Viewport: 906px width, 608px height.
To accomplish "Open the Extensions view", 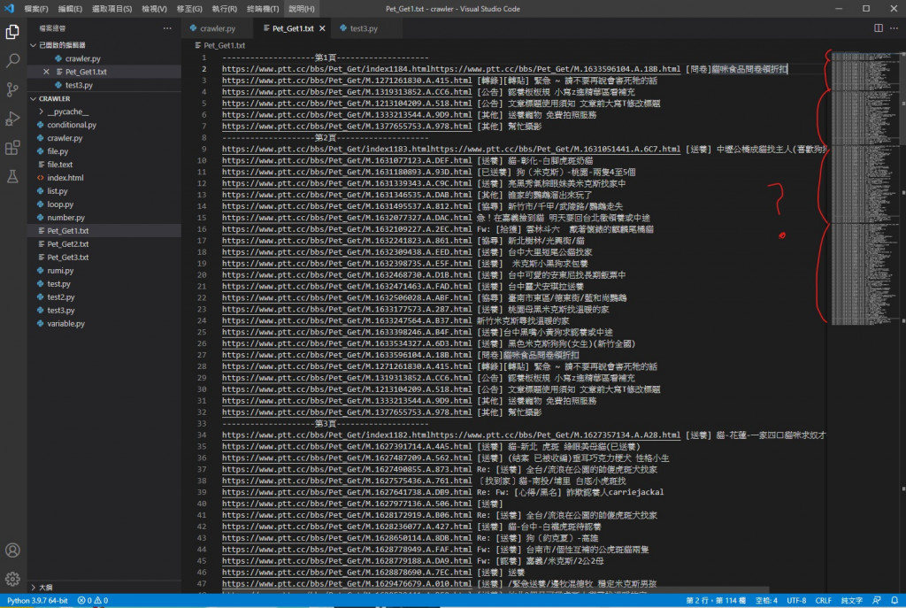I will pyautogui.click(x=12, y=148).
